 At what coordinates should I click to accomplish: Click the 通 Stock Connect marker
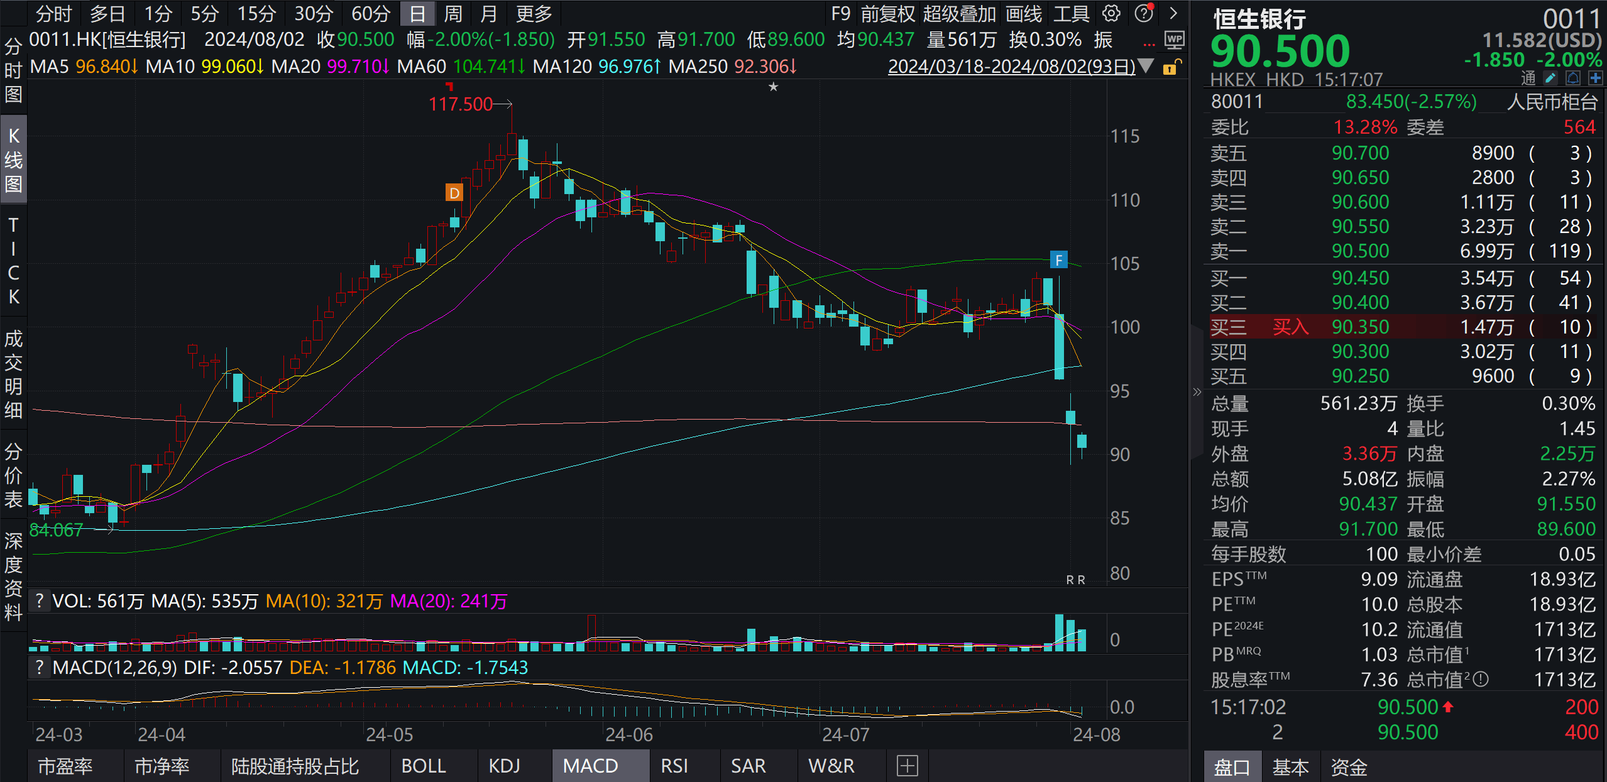tap(1528, 78)
